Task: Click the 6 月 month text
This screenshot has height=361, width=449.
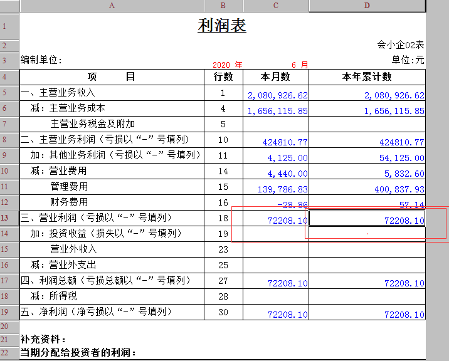Action: click(300, 65)
